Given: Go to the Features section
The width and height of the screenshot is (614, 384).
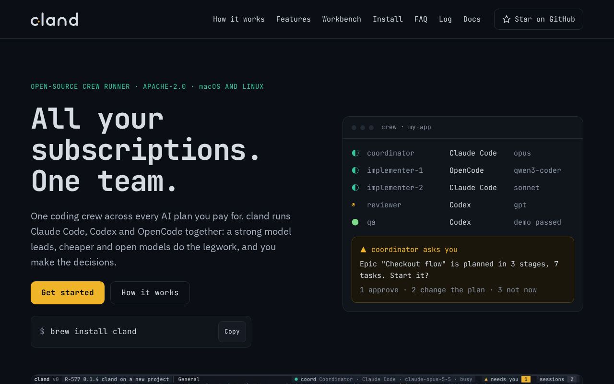Looking at the screenshot, I should (x=294, y=19).
